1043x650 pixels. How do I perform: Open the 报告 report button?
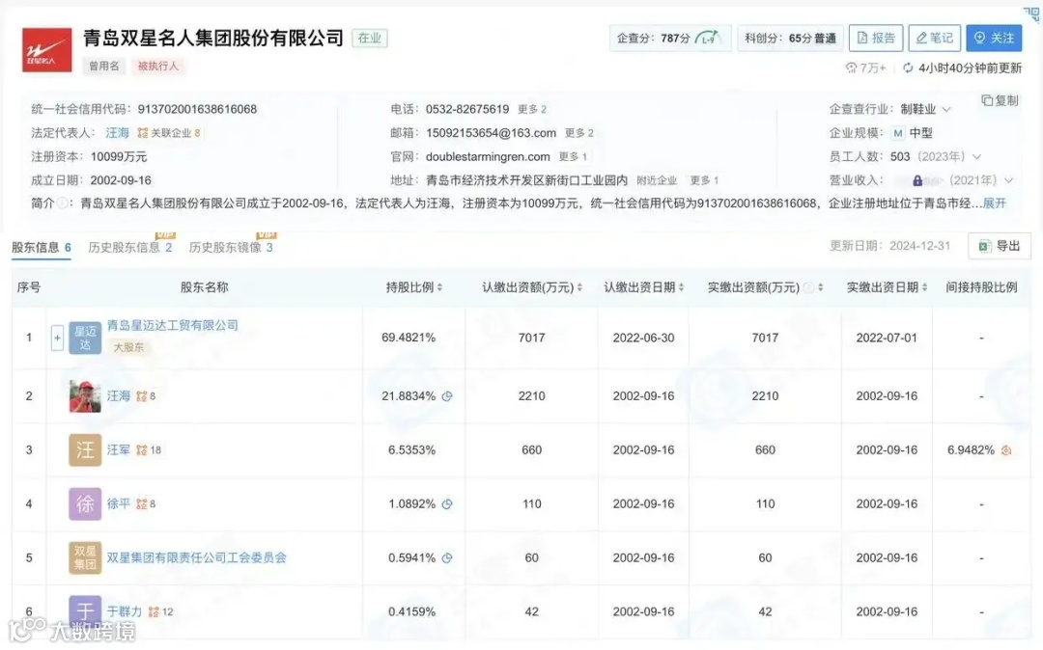point(875,38)
